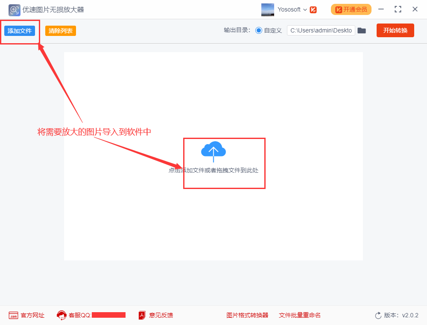This screenshot has width=427, height=325.
Task: Enter fullscreen using the titlebar icon
Action: coord(398,9)
